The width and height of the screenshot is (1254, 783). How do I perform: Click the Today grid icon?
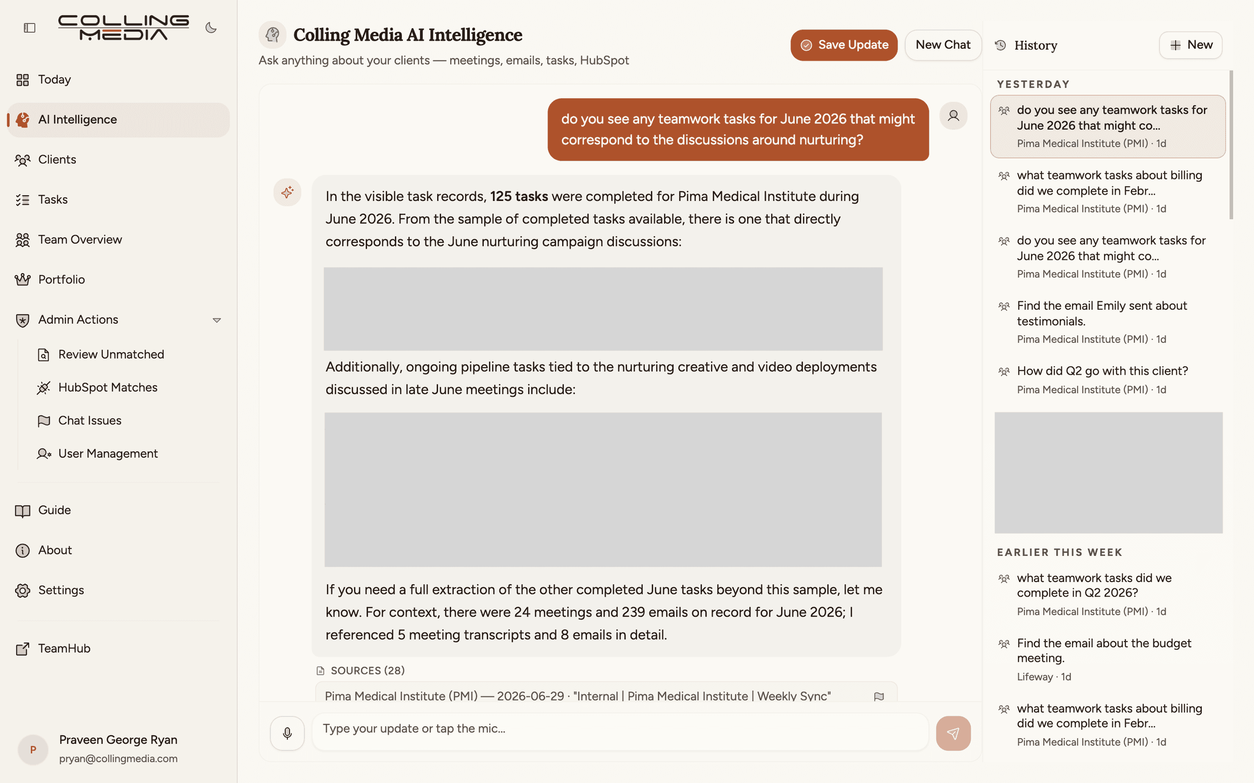[22, 80]
